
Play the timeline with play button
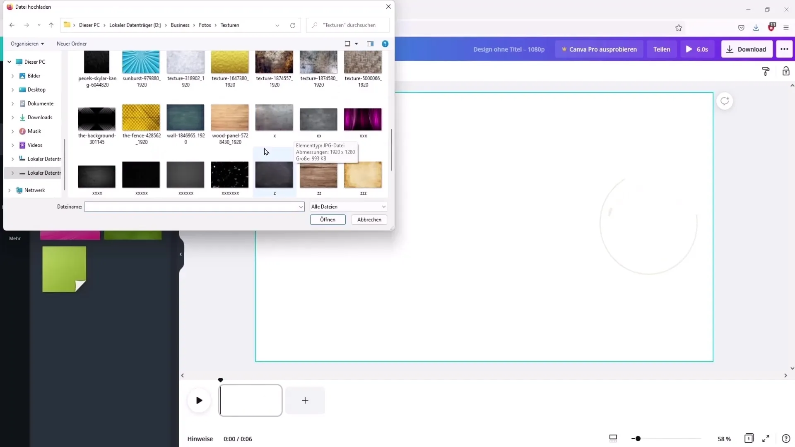[199, 400]
